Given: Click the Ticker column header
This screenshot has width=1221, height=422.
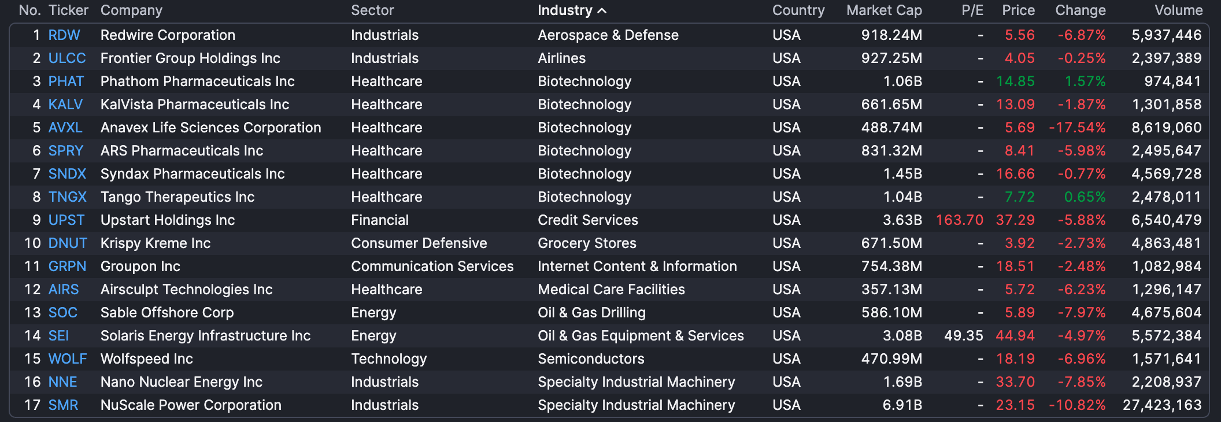Looking at the screenshot, I should 68,10.
